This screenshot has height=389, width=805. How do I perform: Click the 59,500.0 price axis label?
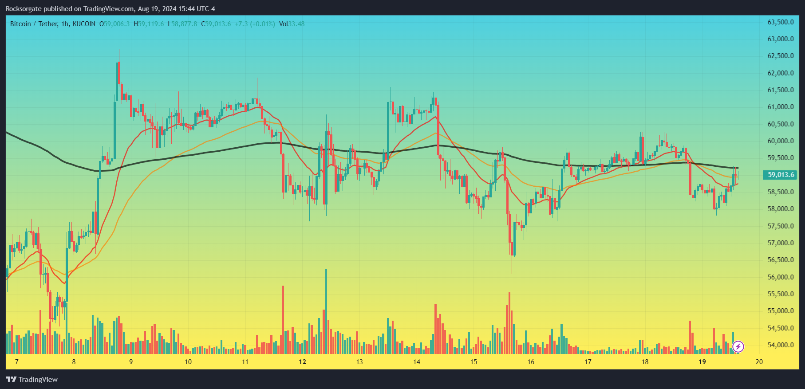(781, 158)
